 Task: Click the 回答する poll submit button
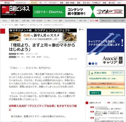point(95,93)
